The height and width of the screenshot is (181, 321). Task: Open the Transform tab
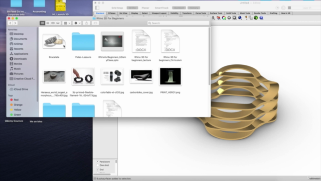point(187,13)
